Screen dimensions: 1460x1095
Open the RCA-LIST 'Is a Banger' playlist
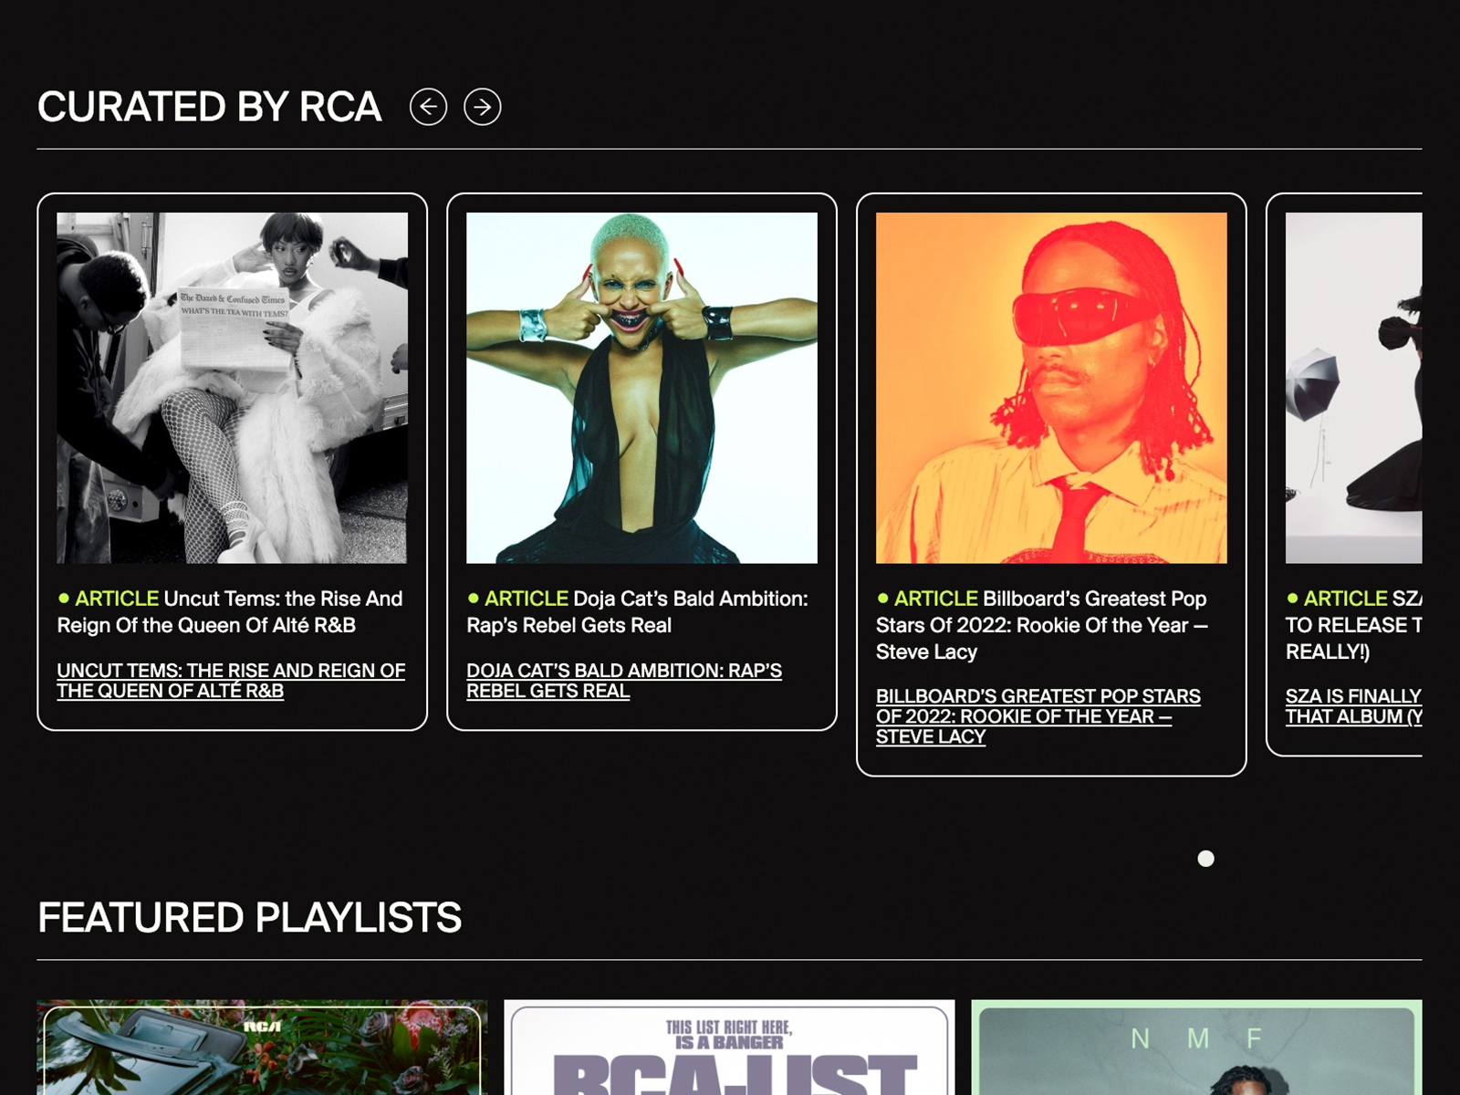(729, 1048)
